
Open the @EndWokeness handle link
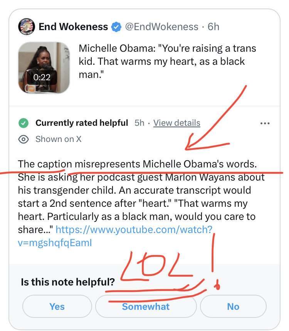[162, 27]
